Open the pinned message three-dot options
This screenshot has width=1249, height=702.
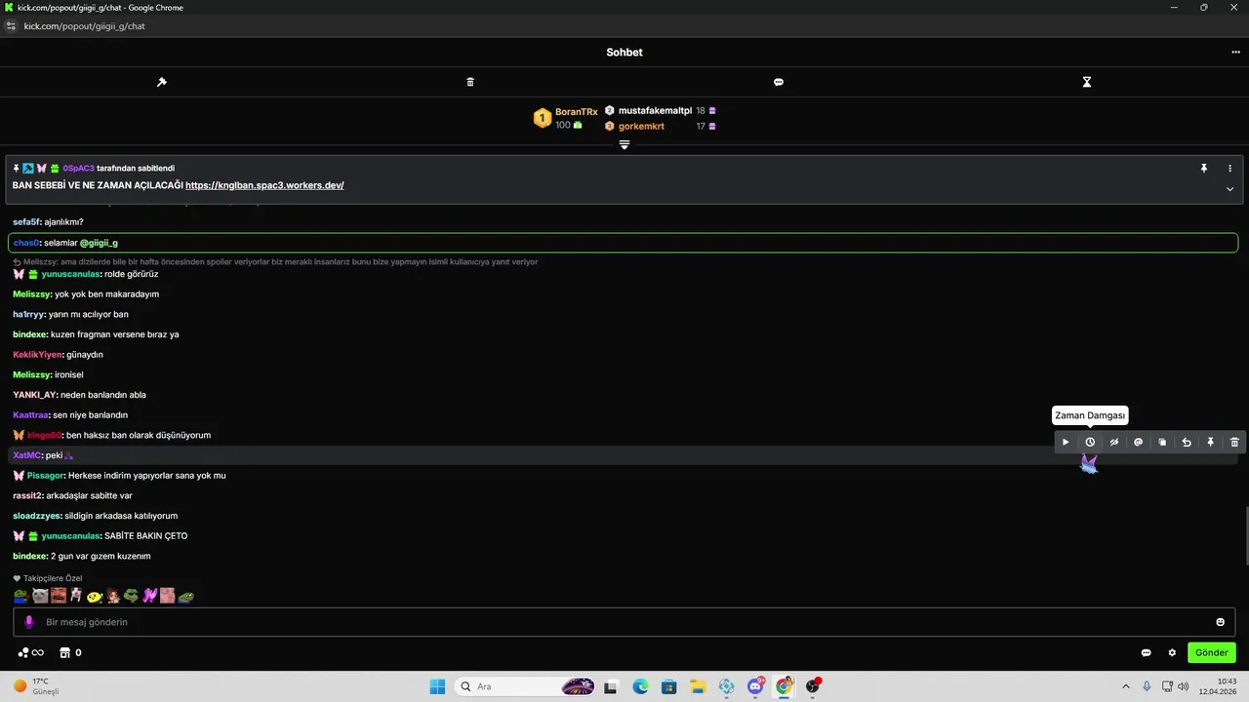point(1229,169)
